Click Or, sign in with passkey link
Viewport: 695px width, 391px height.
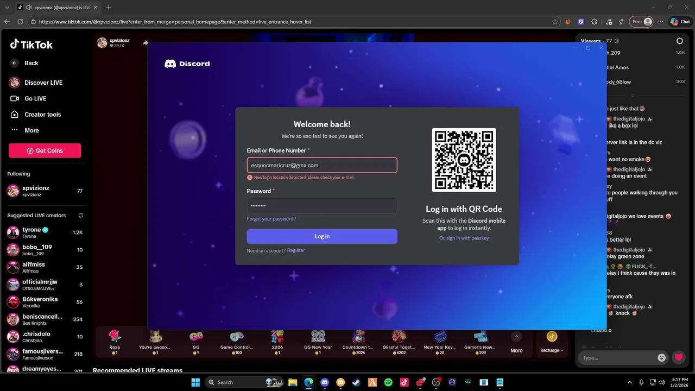click(464, 238)
